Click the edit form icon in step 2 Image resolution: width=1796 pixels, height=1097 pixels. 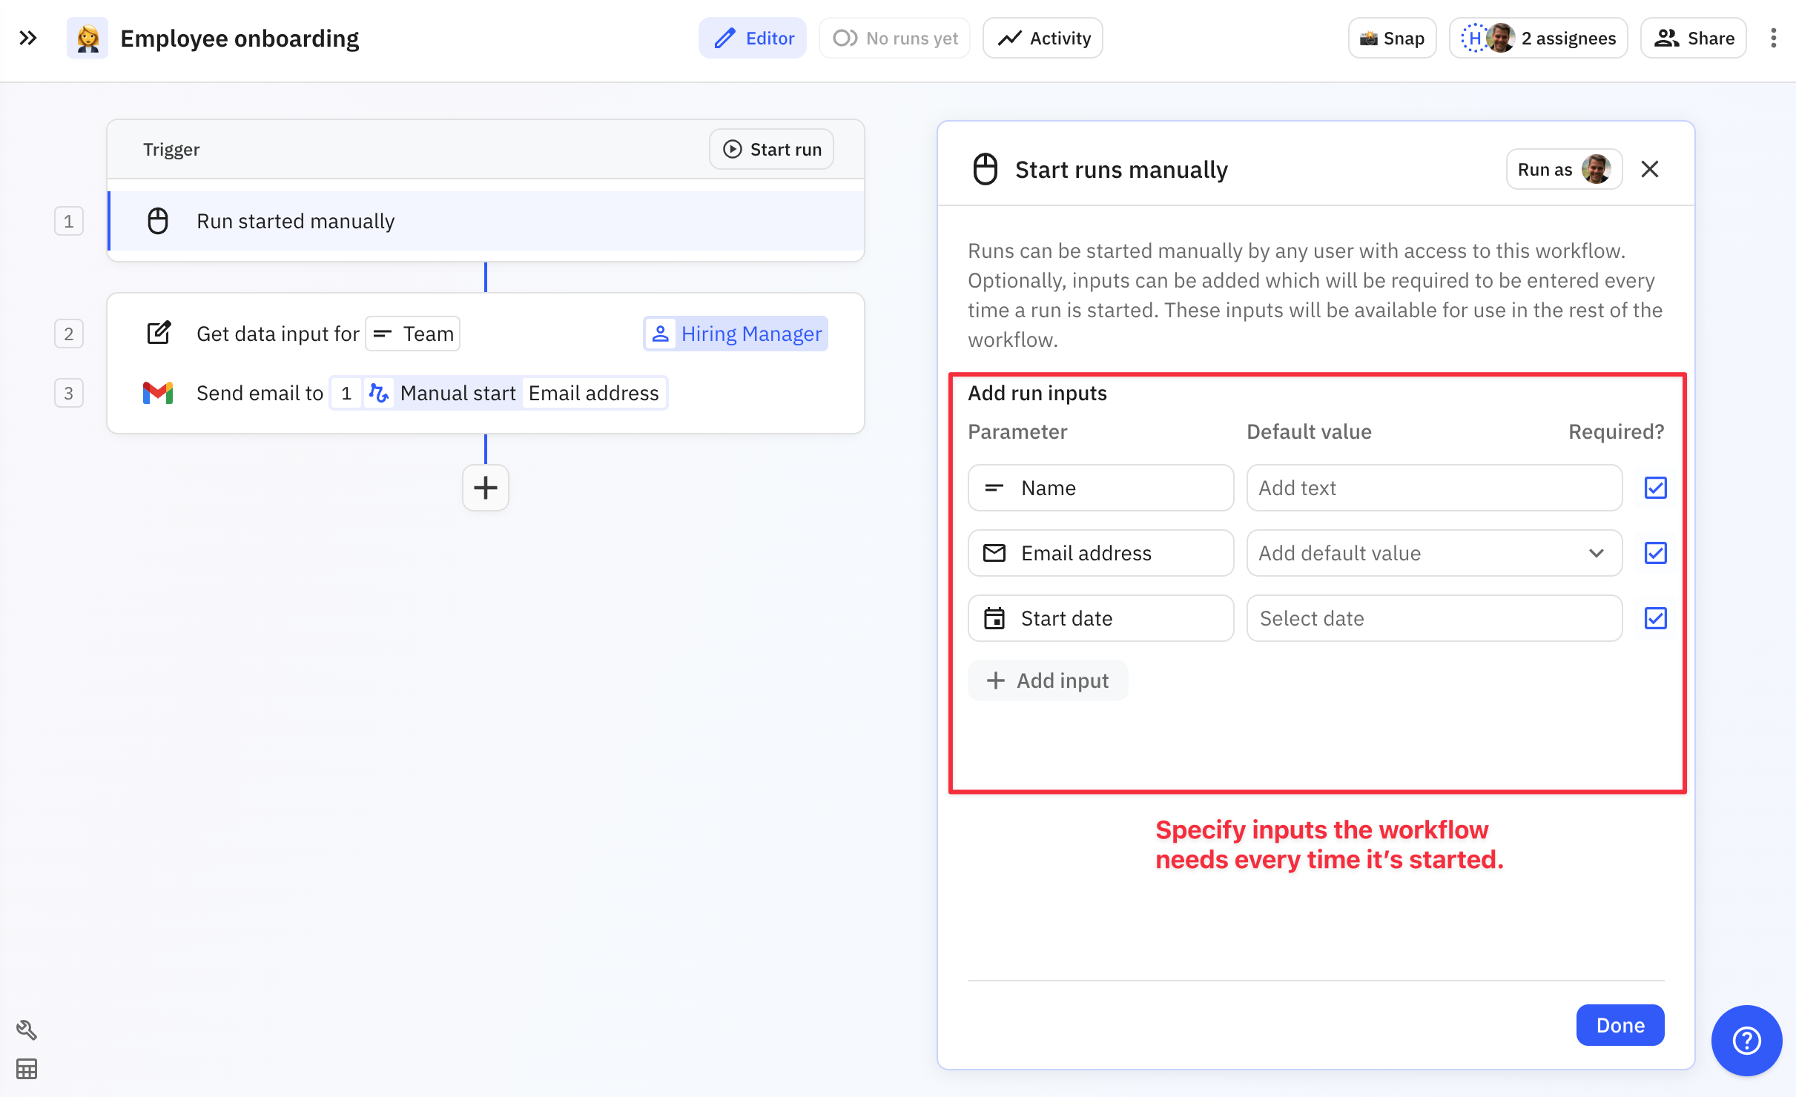click(x=158, y=334)
